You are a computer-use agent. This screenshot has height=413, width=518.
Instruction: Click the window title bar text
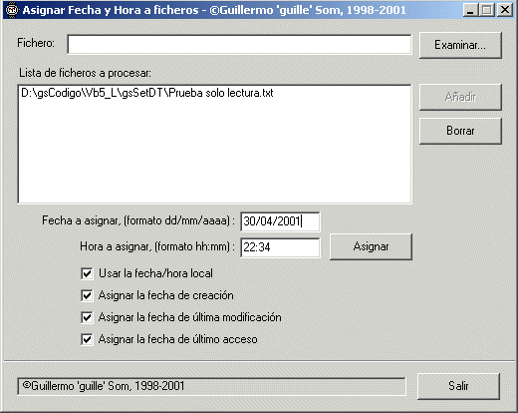(214, 10)
